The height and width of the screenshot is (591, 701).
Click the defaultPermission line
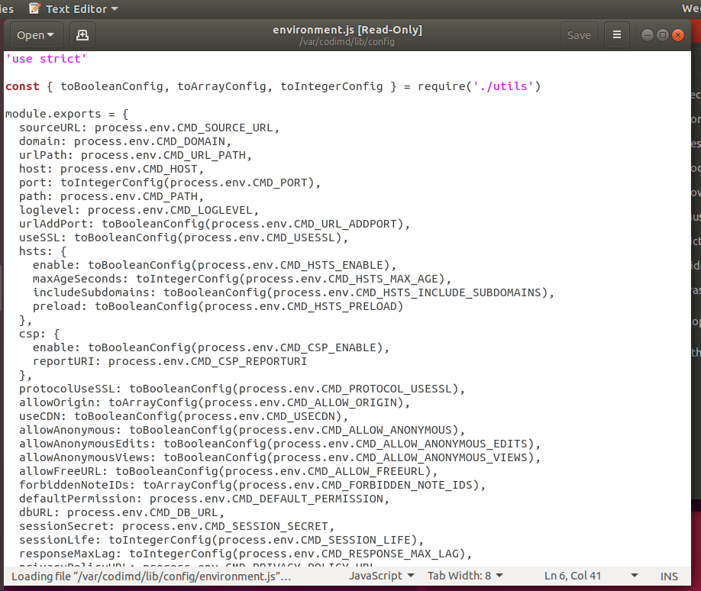coord(205,499)
